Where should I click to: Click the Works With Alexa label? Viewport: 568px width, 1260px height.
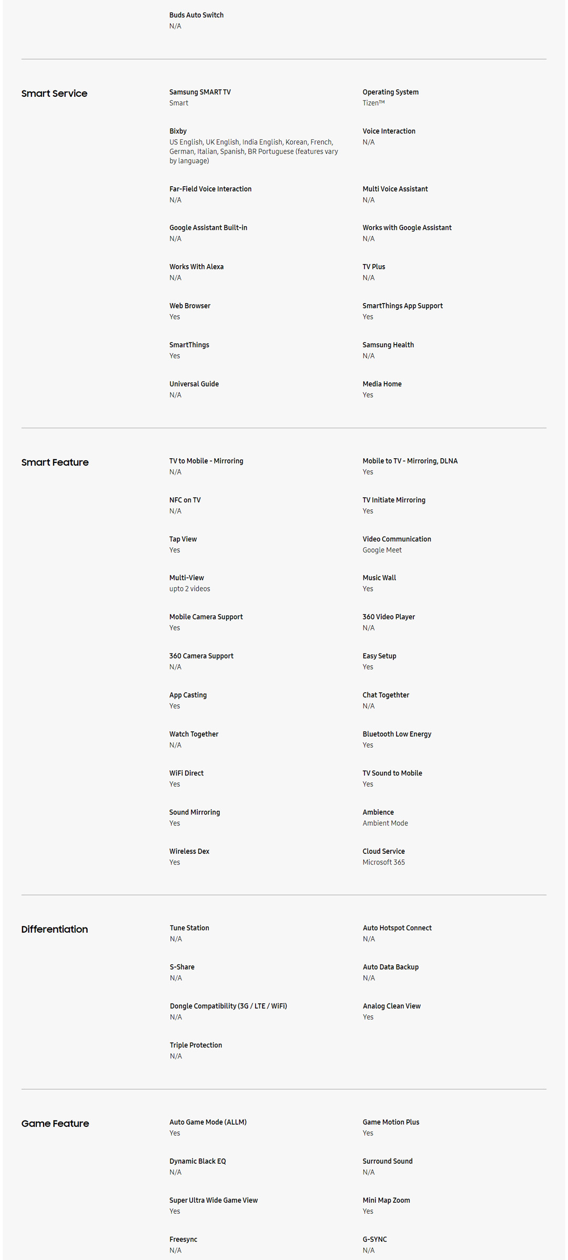[196, 267]
